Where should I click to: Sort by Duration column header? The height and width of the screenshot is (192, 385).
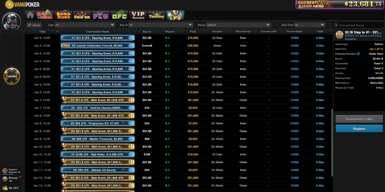[x=217, y=32]
